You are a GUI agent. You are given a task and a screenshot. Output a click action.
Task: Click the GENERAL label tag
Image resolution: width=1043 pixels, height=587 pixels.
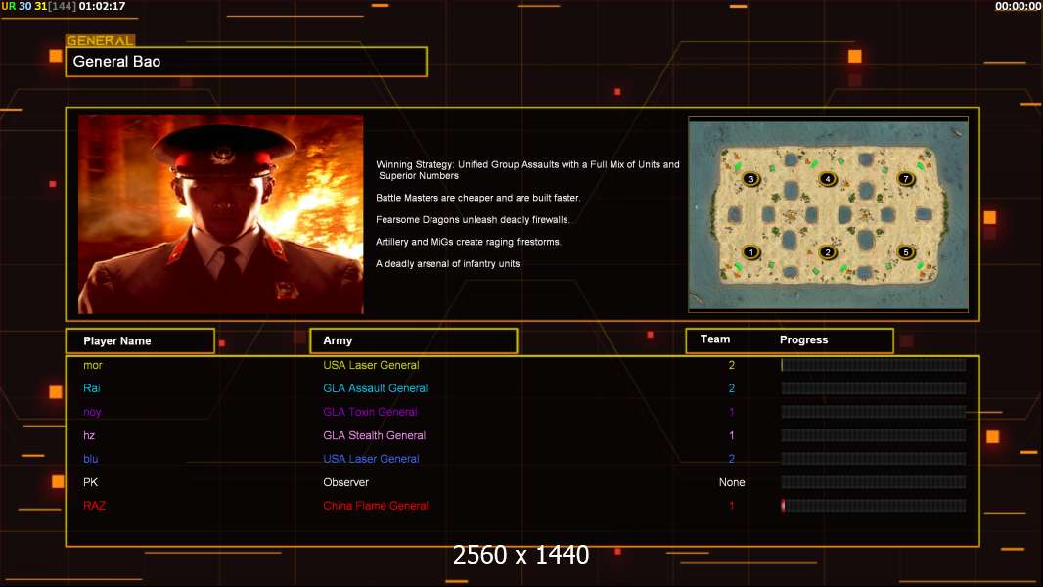click(101, 40)
